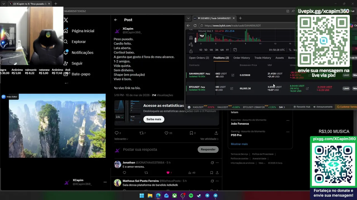Viewport: 357px width, 200px height.
Task: Switch to Trade History tab on Bybit
Action: click(x=263, y=58)
